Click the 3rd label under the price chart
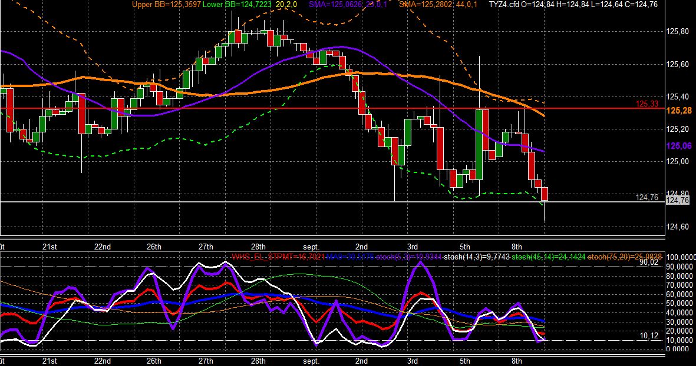Screen dimensions: 696x366 [x=413, y=247]
